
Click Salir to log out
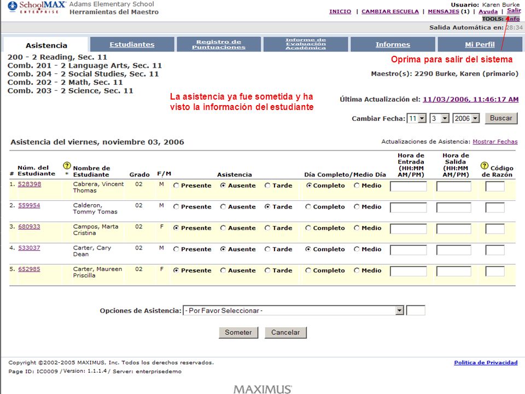coord(514,10)
